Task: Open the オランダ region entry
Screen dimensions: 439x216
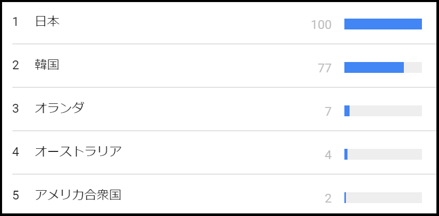Action: tap(59, 109)
